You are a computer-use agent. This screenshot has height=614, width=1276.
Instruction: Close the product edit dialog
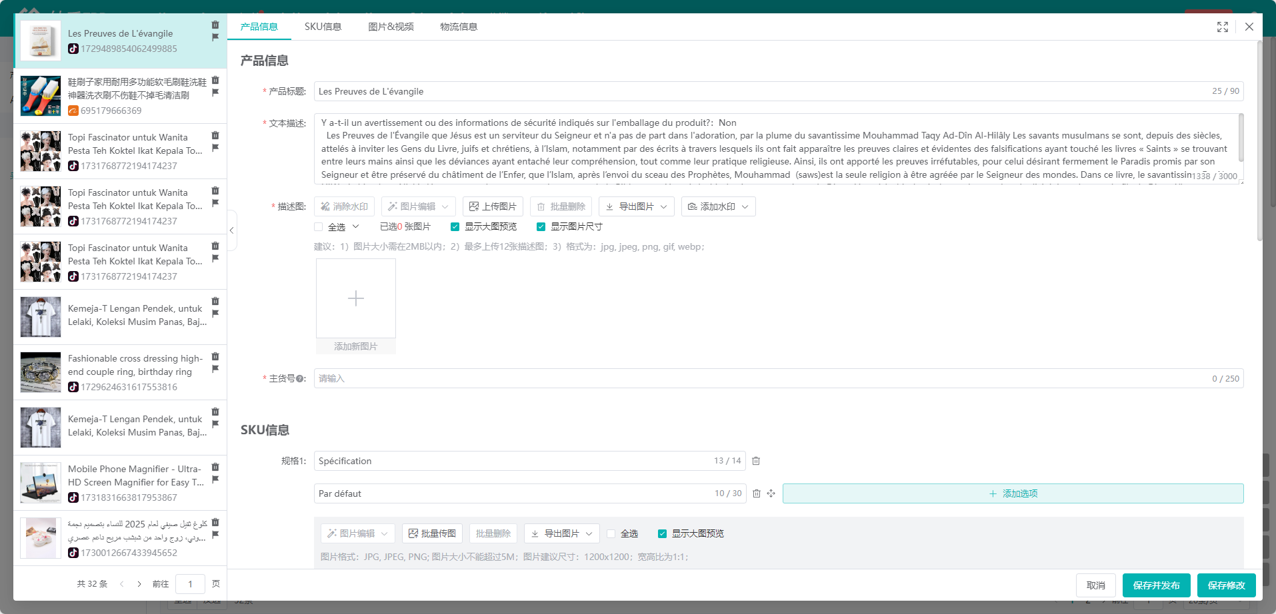coord(1249,27)
